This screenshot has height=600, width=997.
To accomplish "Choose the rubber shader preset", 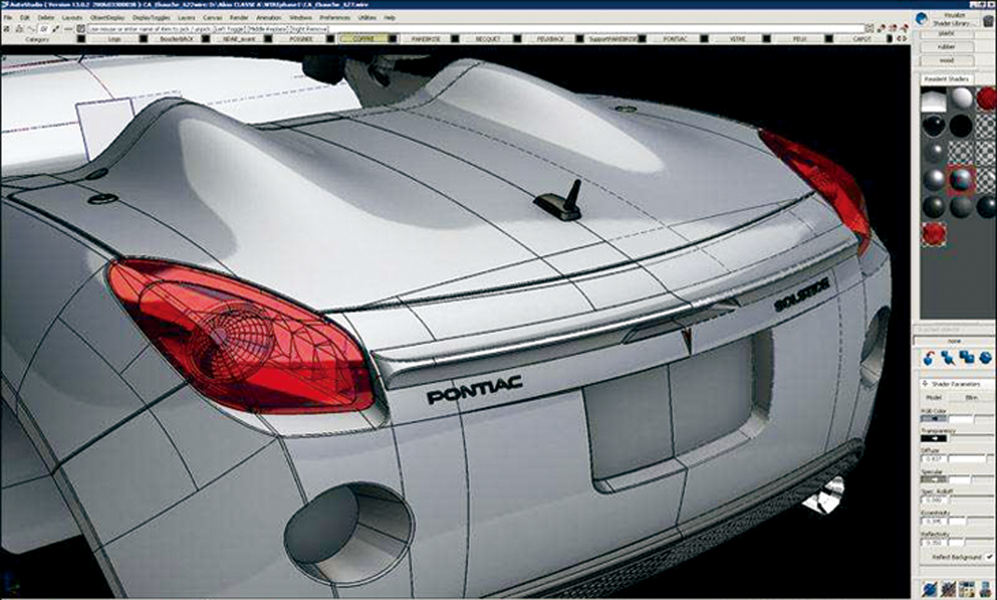I will pos(946,47).
